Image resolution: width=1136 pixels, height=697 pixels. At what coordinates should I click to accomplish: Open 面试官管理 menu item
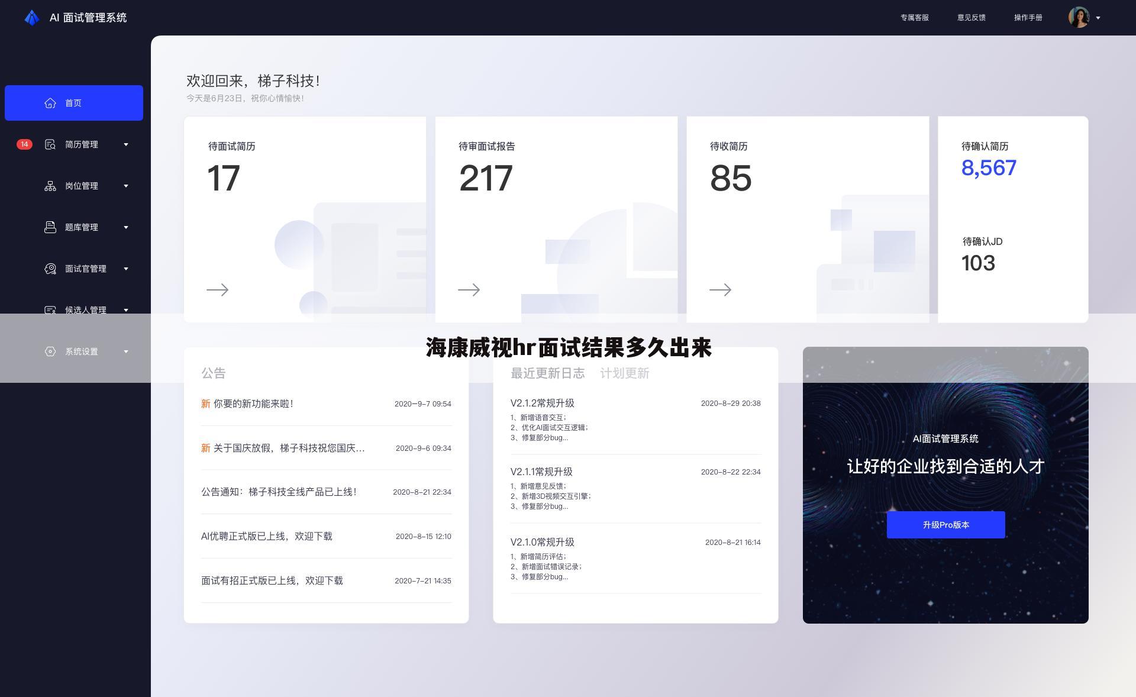[86, 269]
